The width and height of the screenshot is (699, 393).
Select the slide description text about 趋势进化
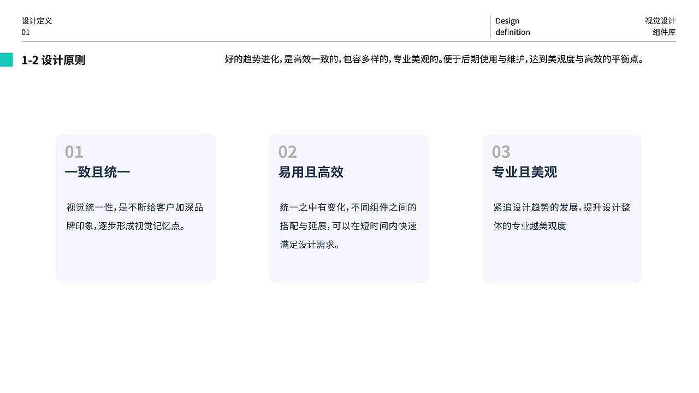(x=434, y=60)
